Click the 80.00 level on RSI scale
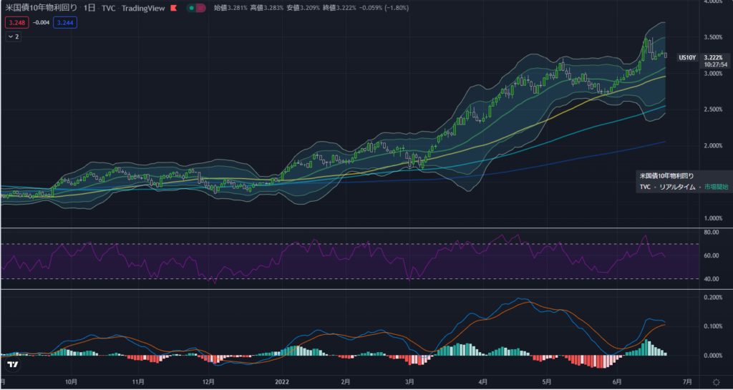Image resolution: width=733 pixels, height=390 pixels. 712,233
